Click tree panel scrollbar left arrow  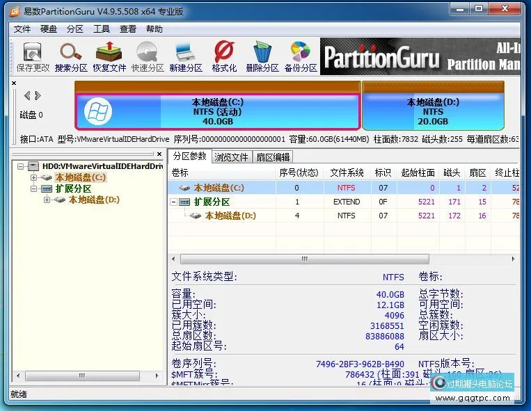coord(18,376)
